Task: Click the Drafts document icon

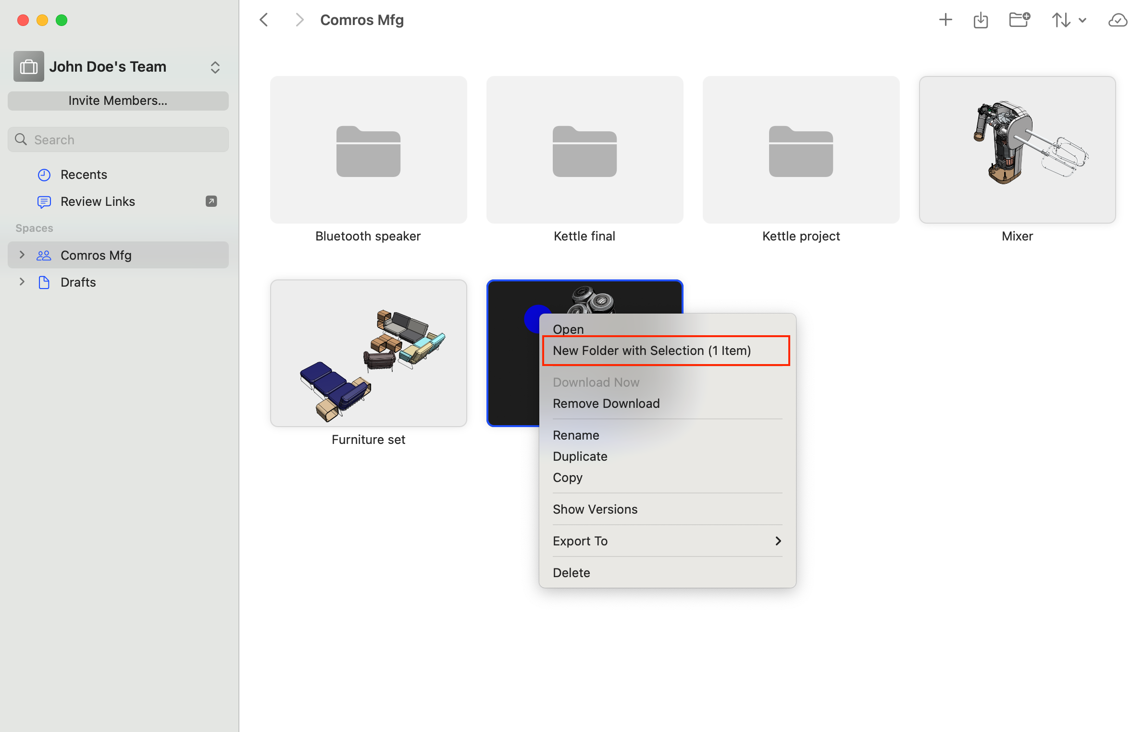Action: 44,282
